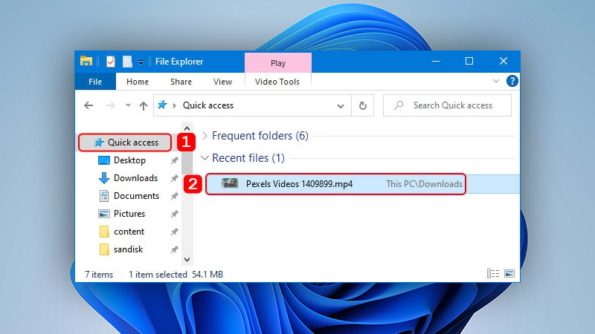Click the Search Quick access field

pyautogui.click(x=447, y=105)
